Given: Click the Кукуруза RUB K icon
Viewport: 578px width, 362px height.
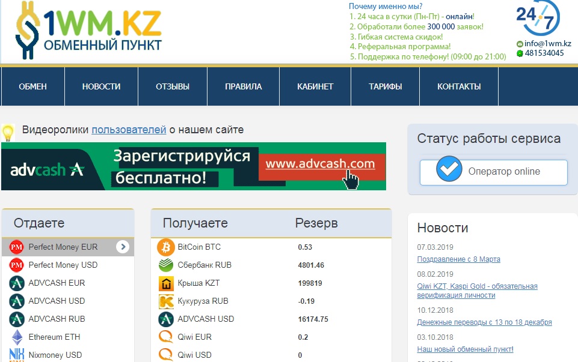Looking at the screenshot, I should (x=166, y=301).
